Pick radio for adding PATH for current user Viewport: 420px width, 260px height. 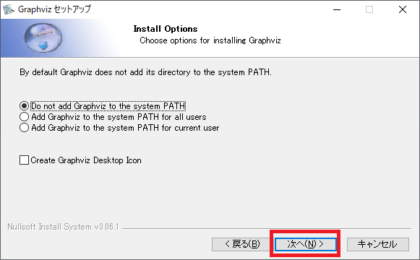(24, 128)
